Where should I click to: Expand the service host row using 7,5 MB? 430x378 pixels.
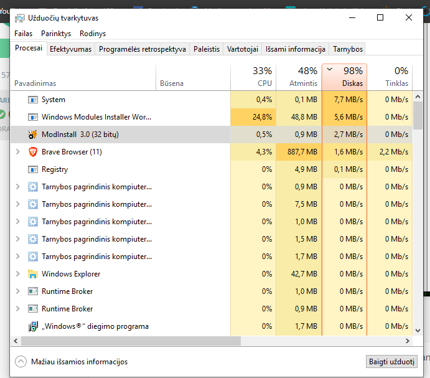[x=18, y=204]
